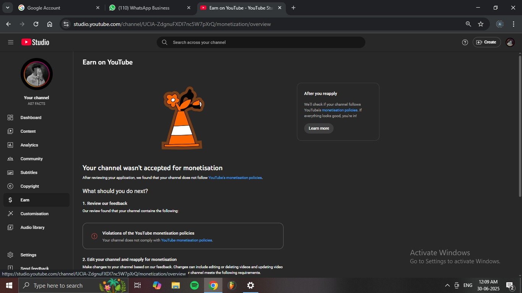
Task: Click the ENG language indicator
Action: coord(468,285)
